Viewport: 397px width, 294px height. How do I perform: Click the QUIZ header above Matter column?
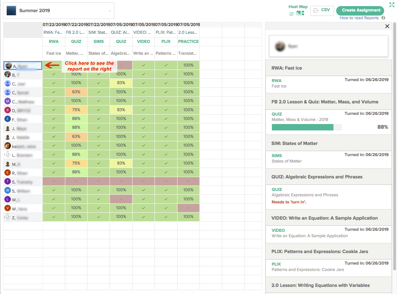pyautogui.click(x=76, y=42)
